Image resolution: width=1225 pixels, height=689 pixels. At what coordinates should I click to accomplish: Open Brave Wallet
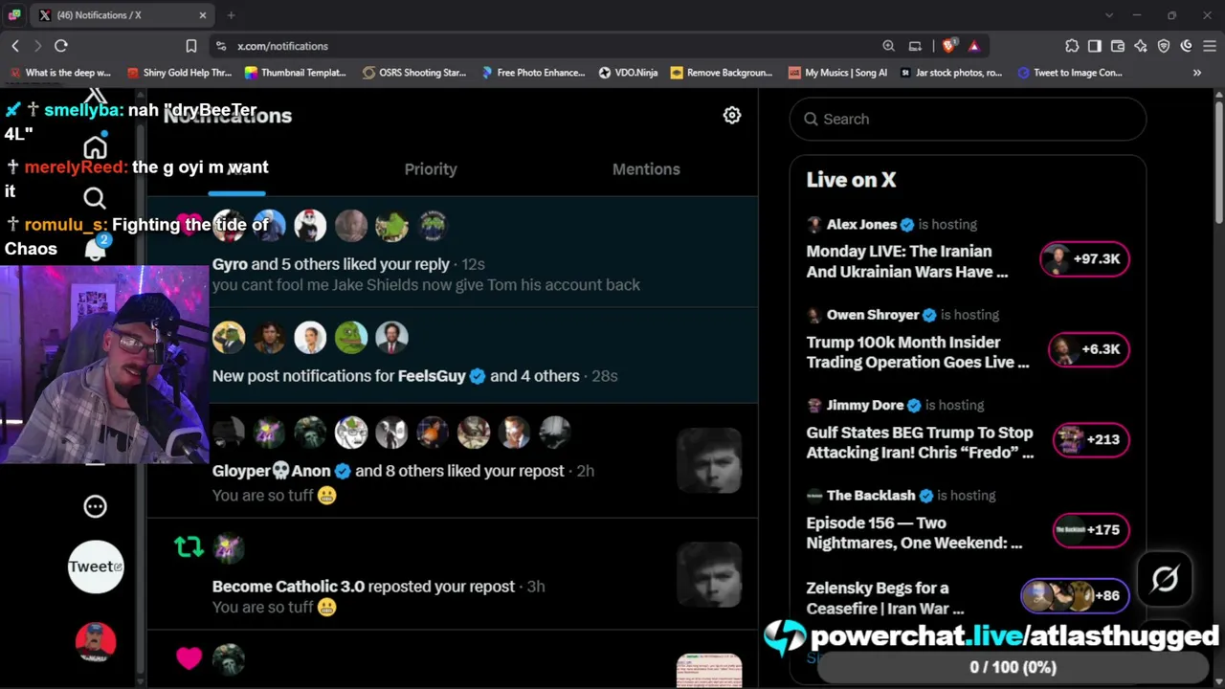[x=1118, y=46]
